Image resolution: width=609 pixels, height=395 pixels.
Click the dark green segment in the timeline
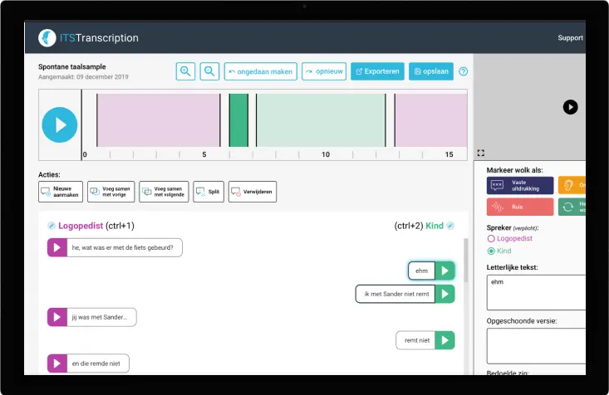pos(238,121)
